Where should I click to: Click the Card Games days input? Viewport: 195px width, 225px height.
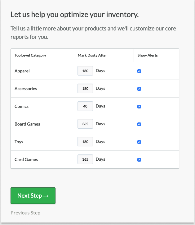(85, 159)
